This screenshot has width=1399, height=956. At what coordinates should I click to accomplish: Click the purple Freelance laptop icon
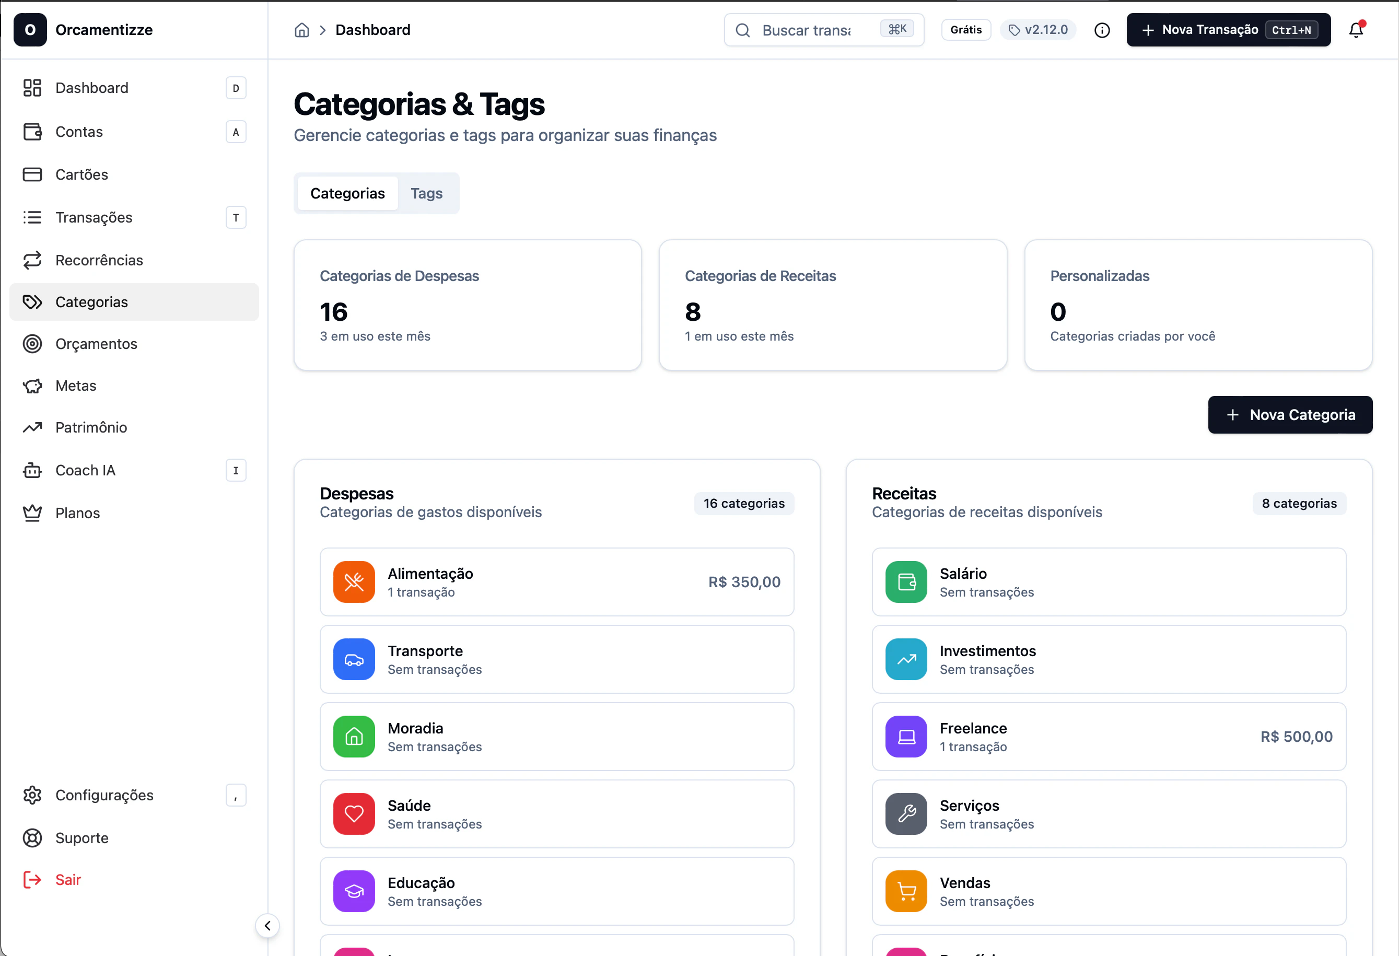pyautogui.click(x=905, y=736)
